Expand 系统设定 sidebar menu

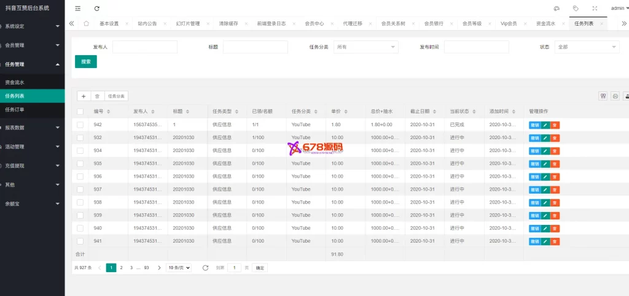pos(32,26)
